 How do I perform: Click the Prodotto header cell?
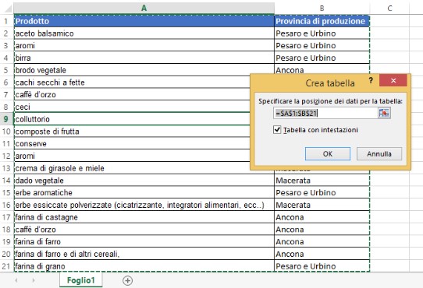tap(144, 21)
